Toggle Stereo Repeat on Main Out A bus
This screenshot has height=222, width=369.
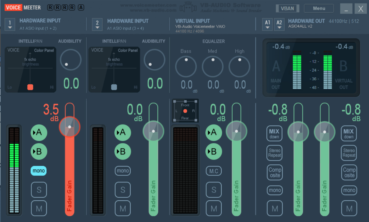click(275, 153)
